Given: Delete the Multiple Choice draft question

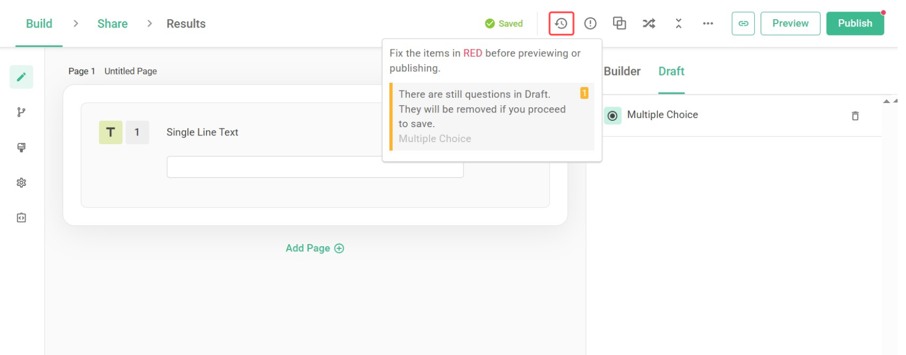Looking at the screenshot, I should pos(855,116).
